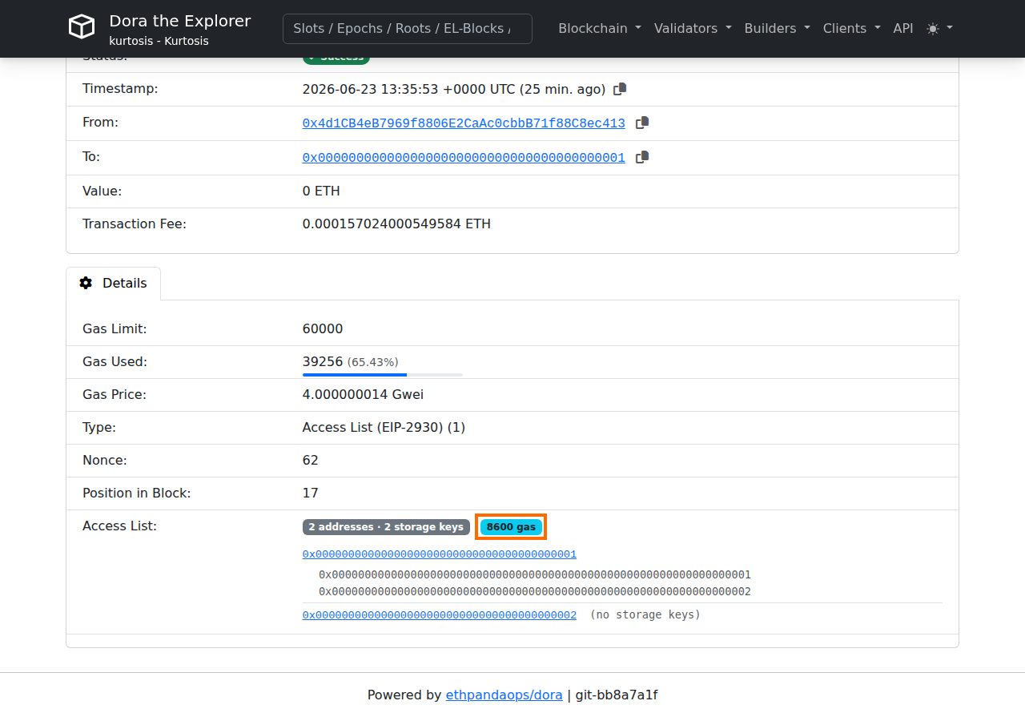Viewport: 1025px width, 721px height.
Task: Select the Access List (EIP-2930) type text
Action: [x=384, y=427]
